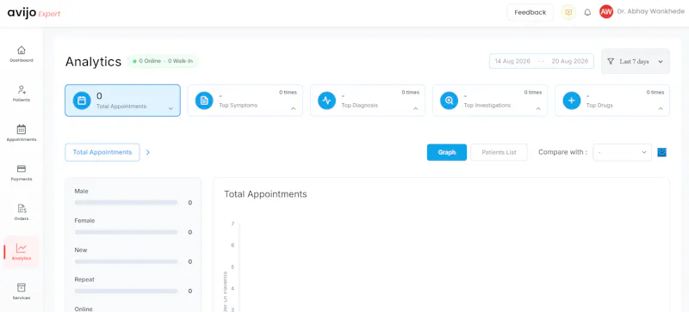Click the end date 20 Aug 2026
The image size is (689, 312).
click(x=570, y=61)
